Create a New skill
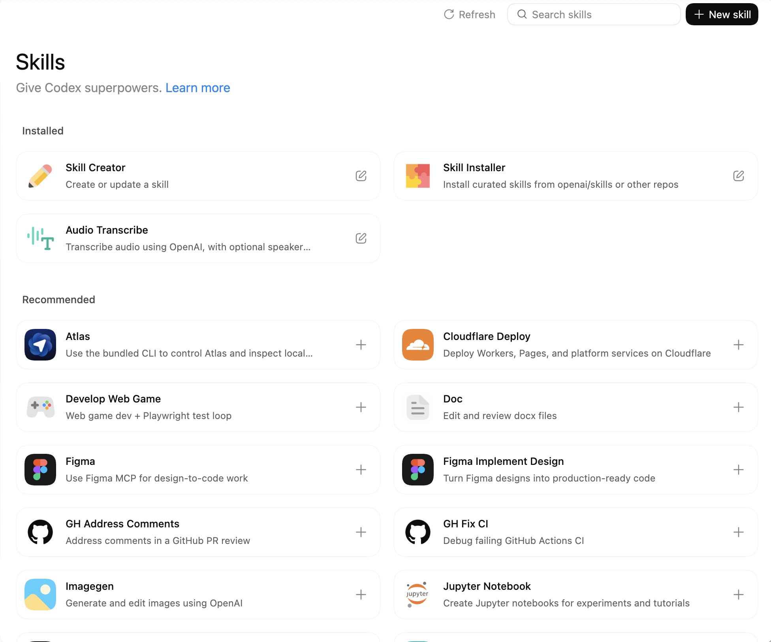 [x=722, y=15]
